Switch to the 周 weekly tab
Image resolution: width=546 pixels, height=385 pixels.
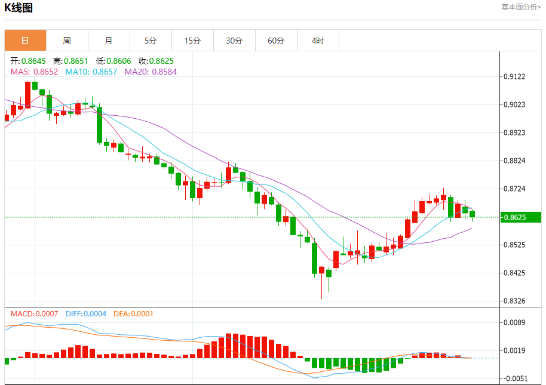click(x=67, y=41)
